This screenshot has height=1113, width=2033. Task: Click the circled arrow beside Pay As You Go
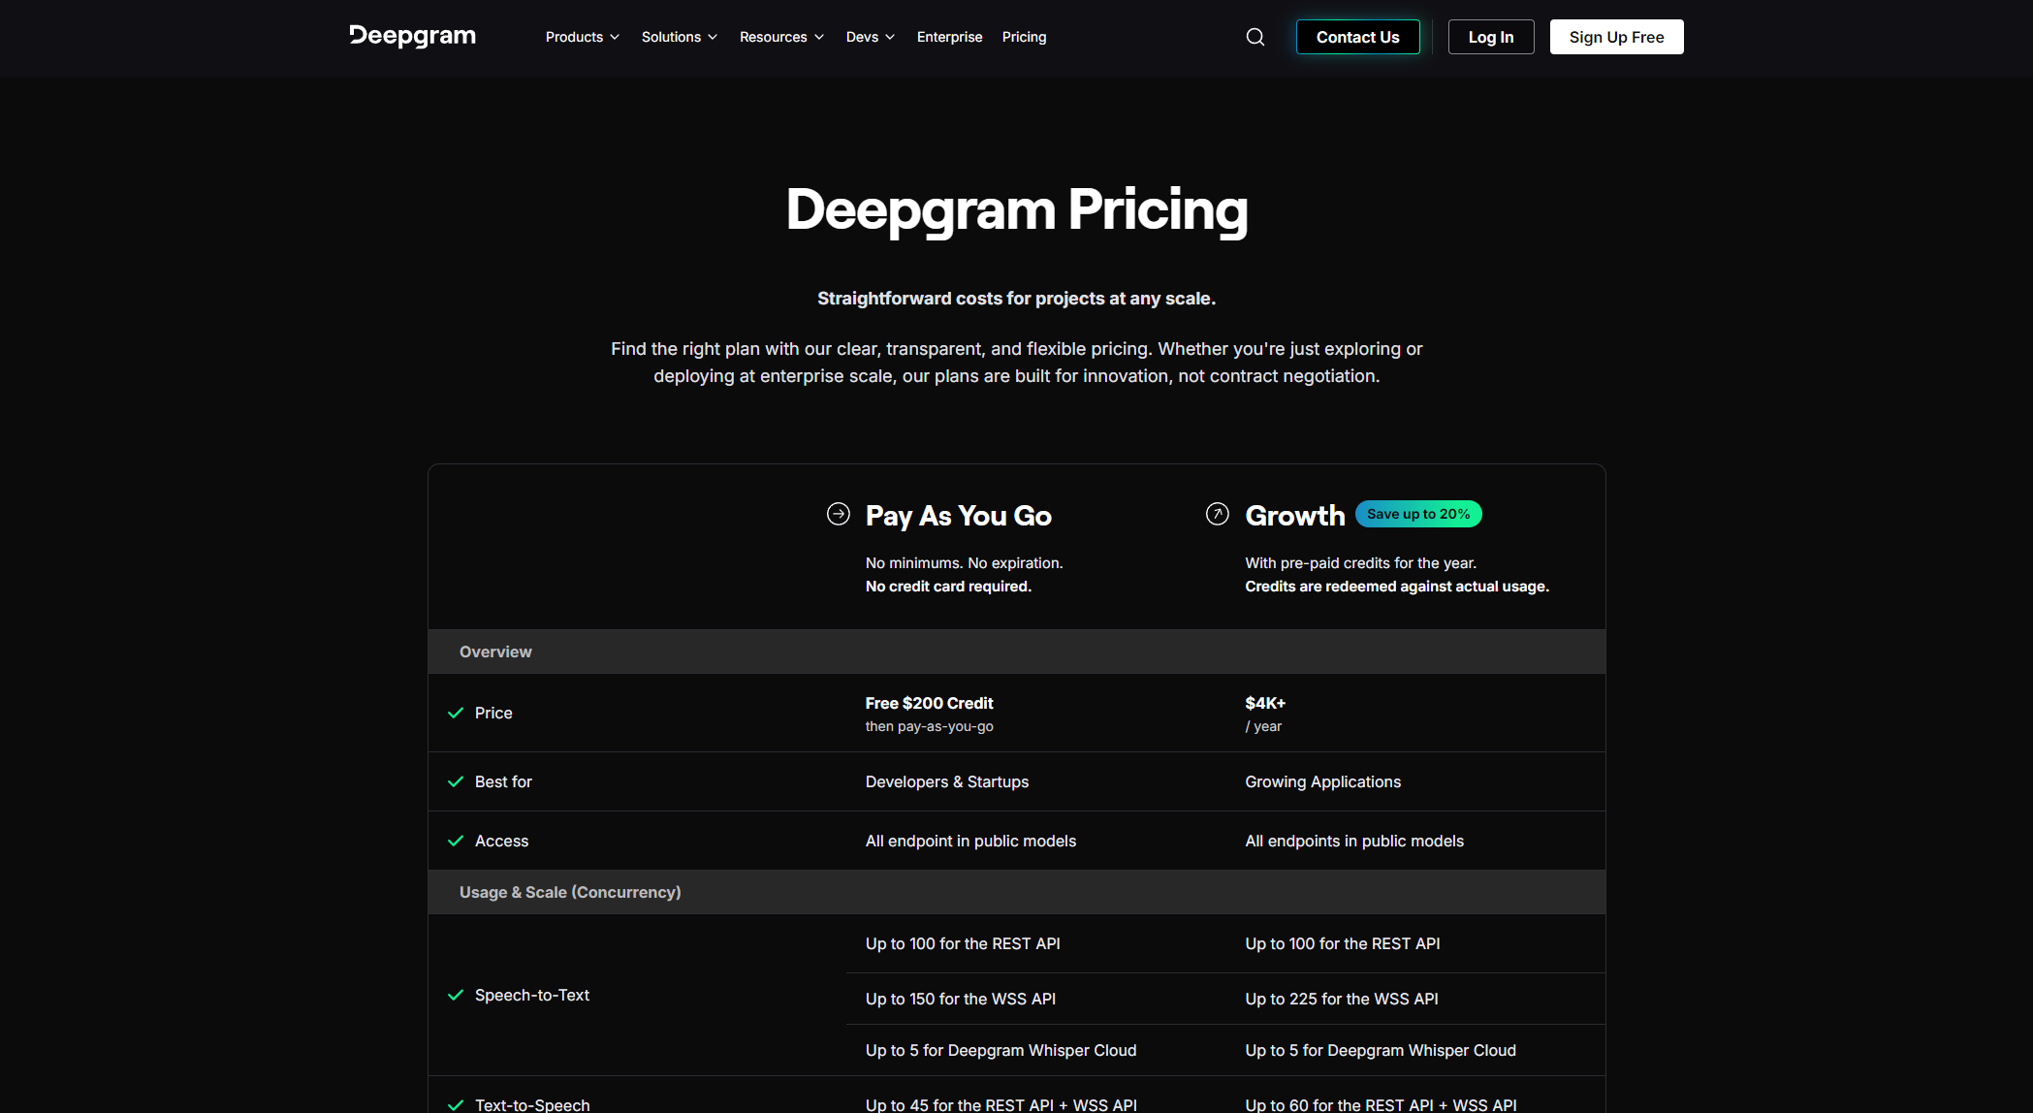(x=837, y=514)
